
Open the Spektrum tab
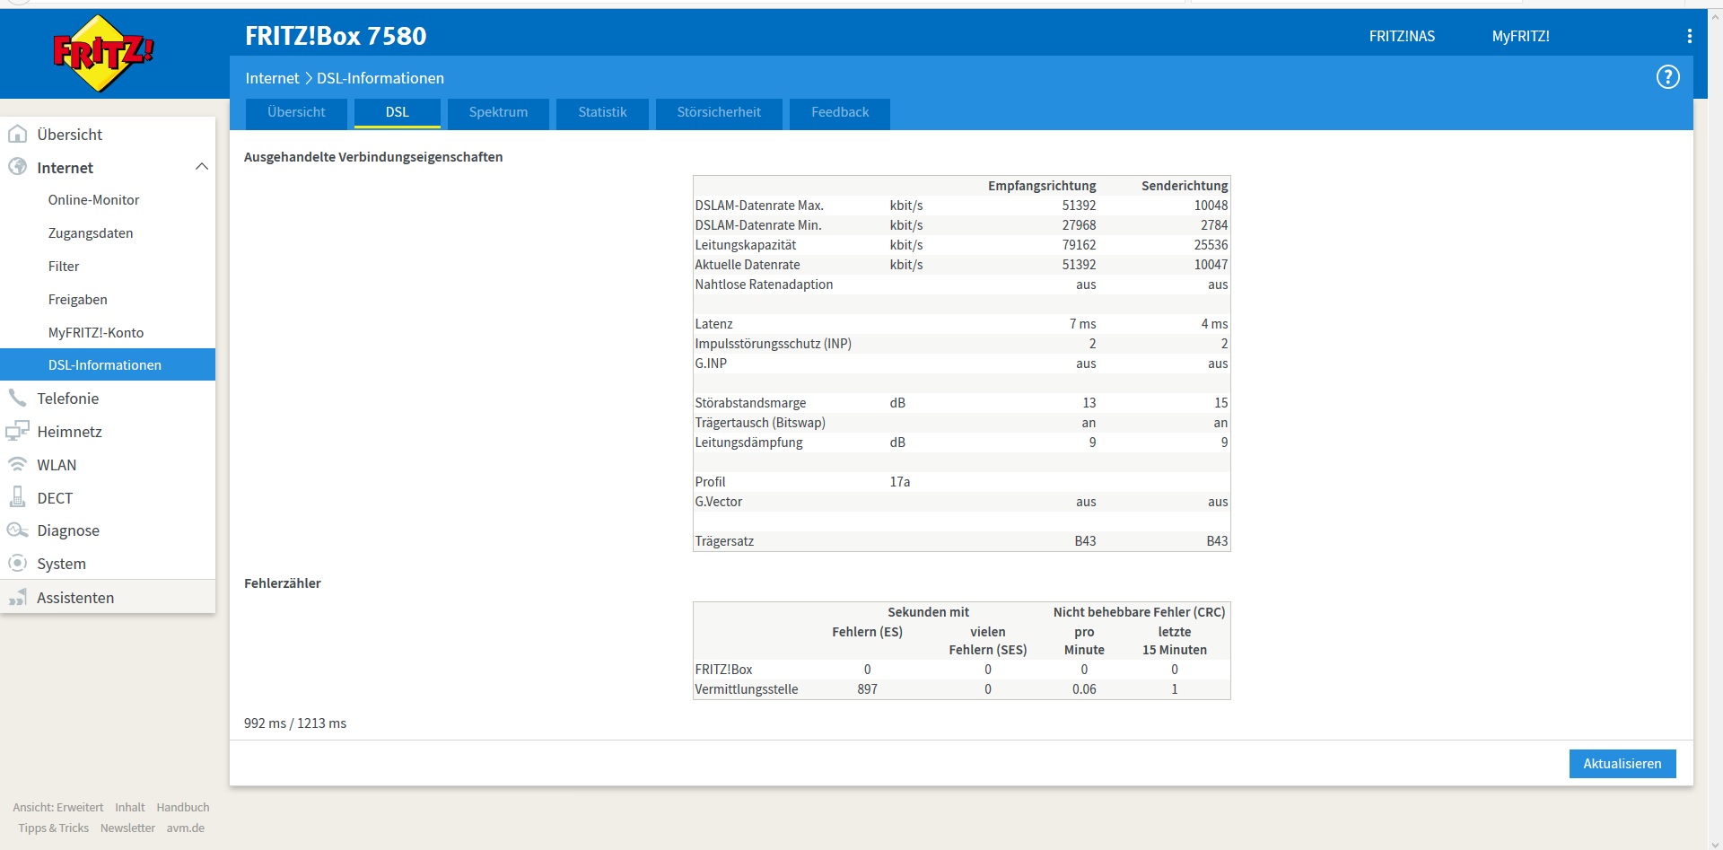pyautogui.click(x=498, y=113)
